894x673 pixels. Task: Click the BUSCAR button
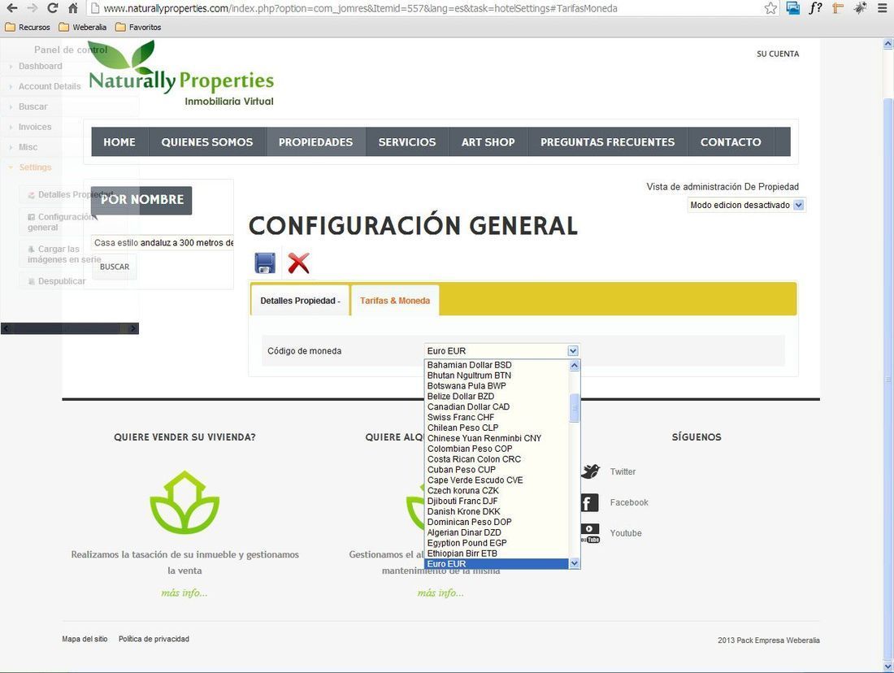(x=115, y=267)
